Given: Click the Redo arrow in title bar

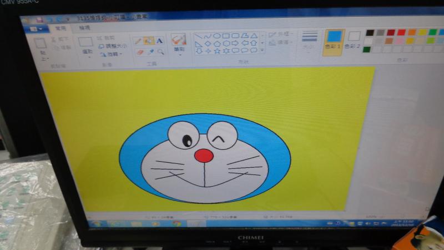Looking at the screenshot, I should [x=59, y=19].
